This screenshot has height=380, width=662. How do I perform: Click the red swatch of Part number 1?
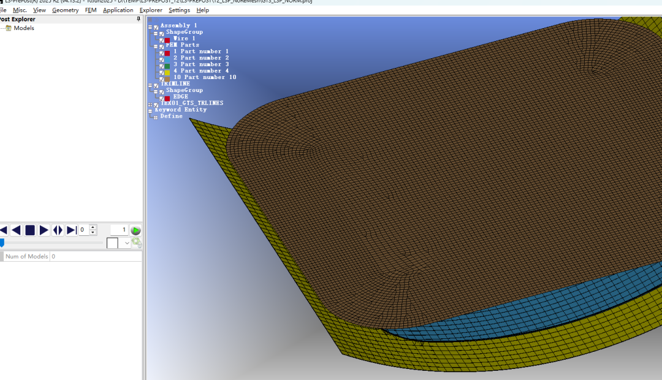coord(167,53)
